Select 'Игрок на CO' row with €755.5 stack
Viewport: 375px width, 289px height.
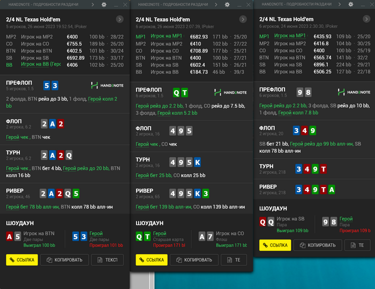click(x=65, y=44)
